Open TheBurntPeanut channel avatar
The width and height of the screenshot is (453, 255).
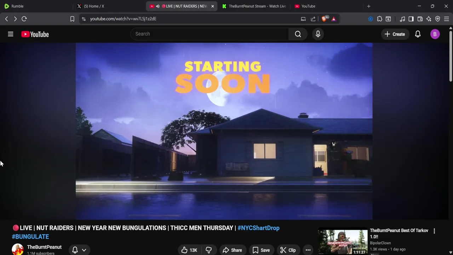pos(18,249)
